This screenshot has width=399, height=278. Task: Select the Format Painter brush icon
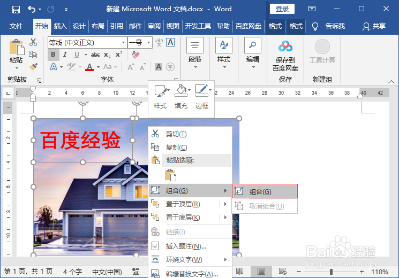point(33,67)
